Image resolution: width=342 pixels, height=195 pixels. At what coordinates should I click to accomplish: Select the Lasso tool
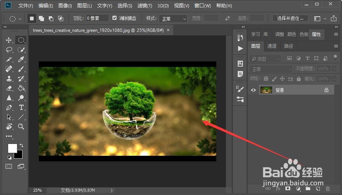pyautogui.click(x=9, y=50)
